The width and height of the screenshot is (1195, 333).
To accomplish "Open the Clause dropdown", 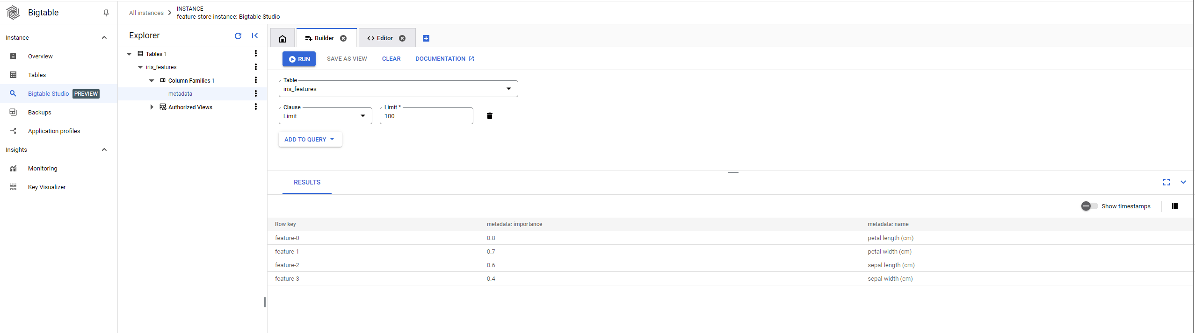I will pos(326,116).
